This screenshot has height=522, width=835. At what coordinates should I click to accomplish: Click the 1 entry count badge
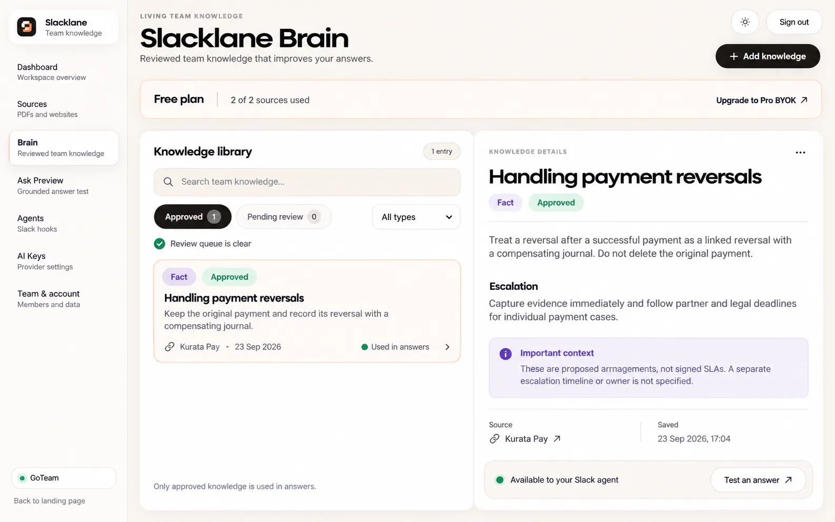[442, 152]
